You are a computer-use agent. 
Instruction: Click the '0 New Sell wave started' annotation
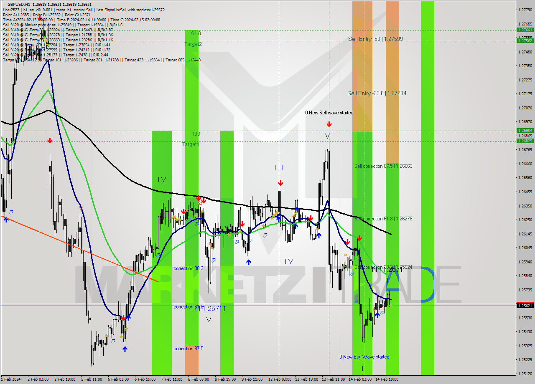point(329,113)
